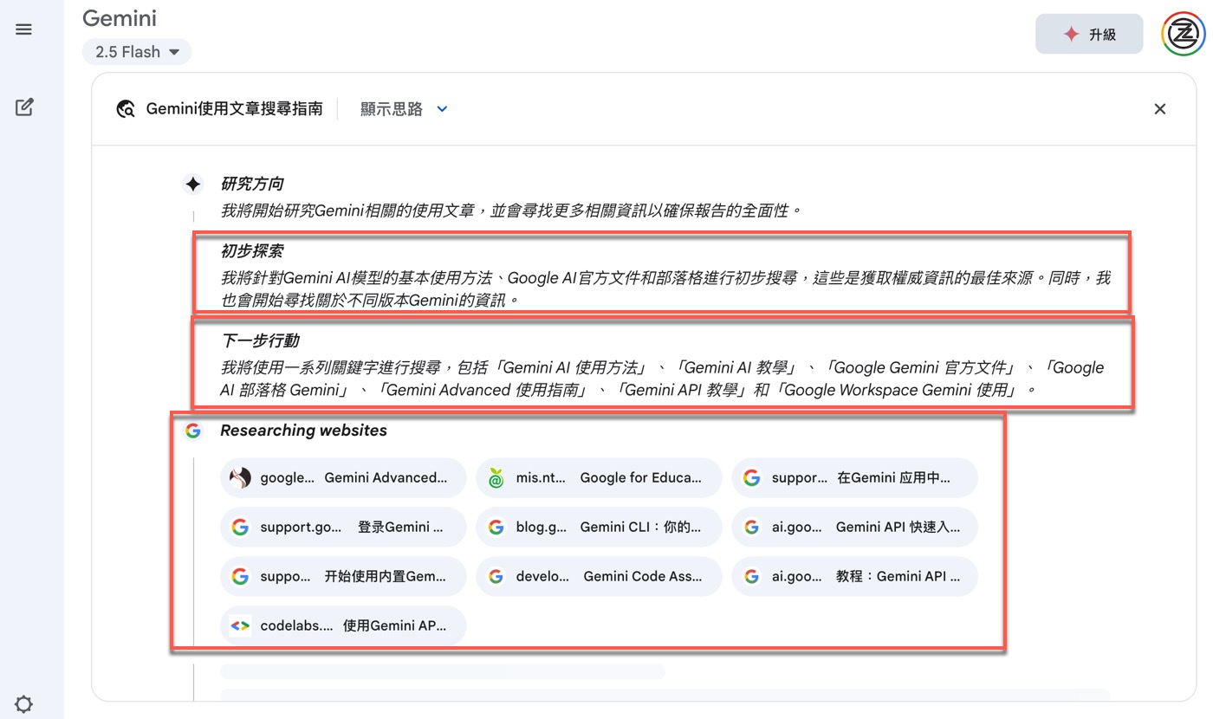Viewport: 1213px width, 719px height.
Task: Open the 登录Gemini support.go chip
Action: (343, 527)
